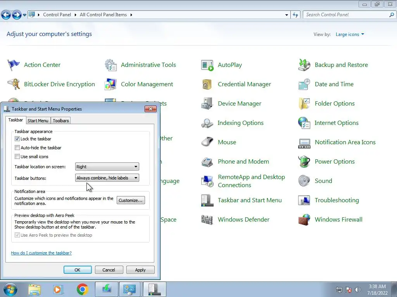Open the Action Center flag icon
This screenshot has width=397, height=297.
[x=14, y=65]
